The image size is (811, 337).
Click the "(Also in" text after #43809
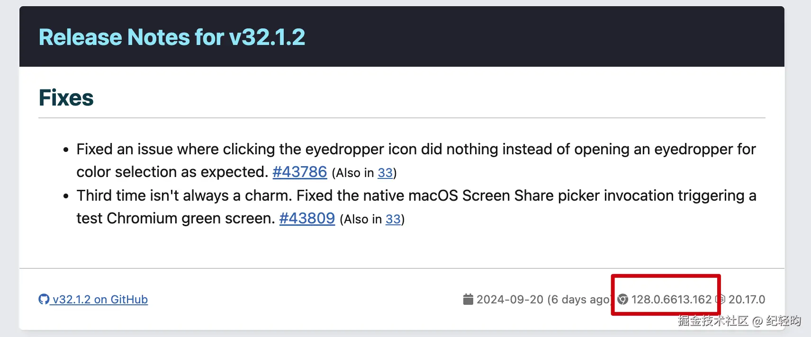tap(361, 220)
